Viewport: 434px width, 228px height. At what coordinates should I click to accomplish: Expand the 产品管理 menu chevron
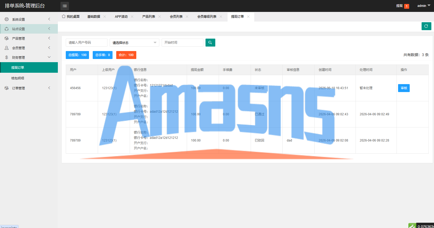(49, 38)
